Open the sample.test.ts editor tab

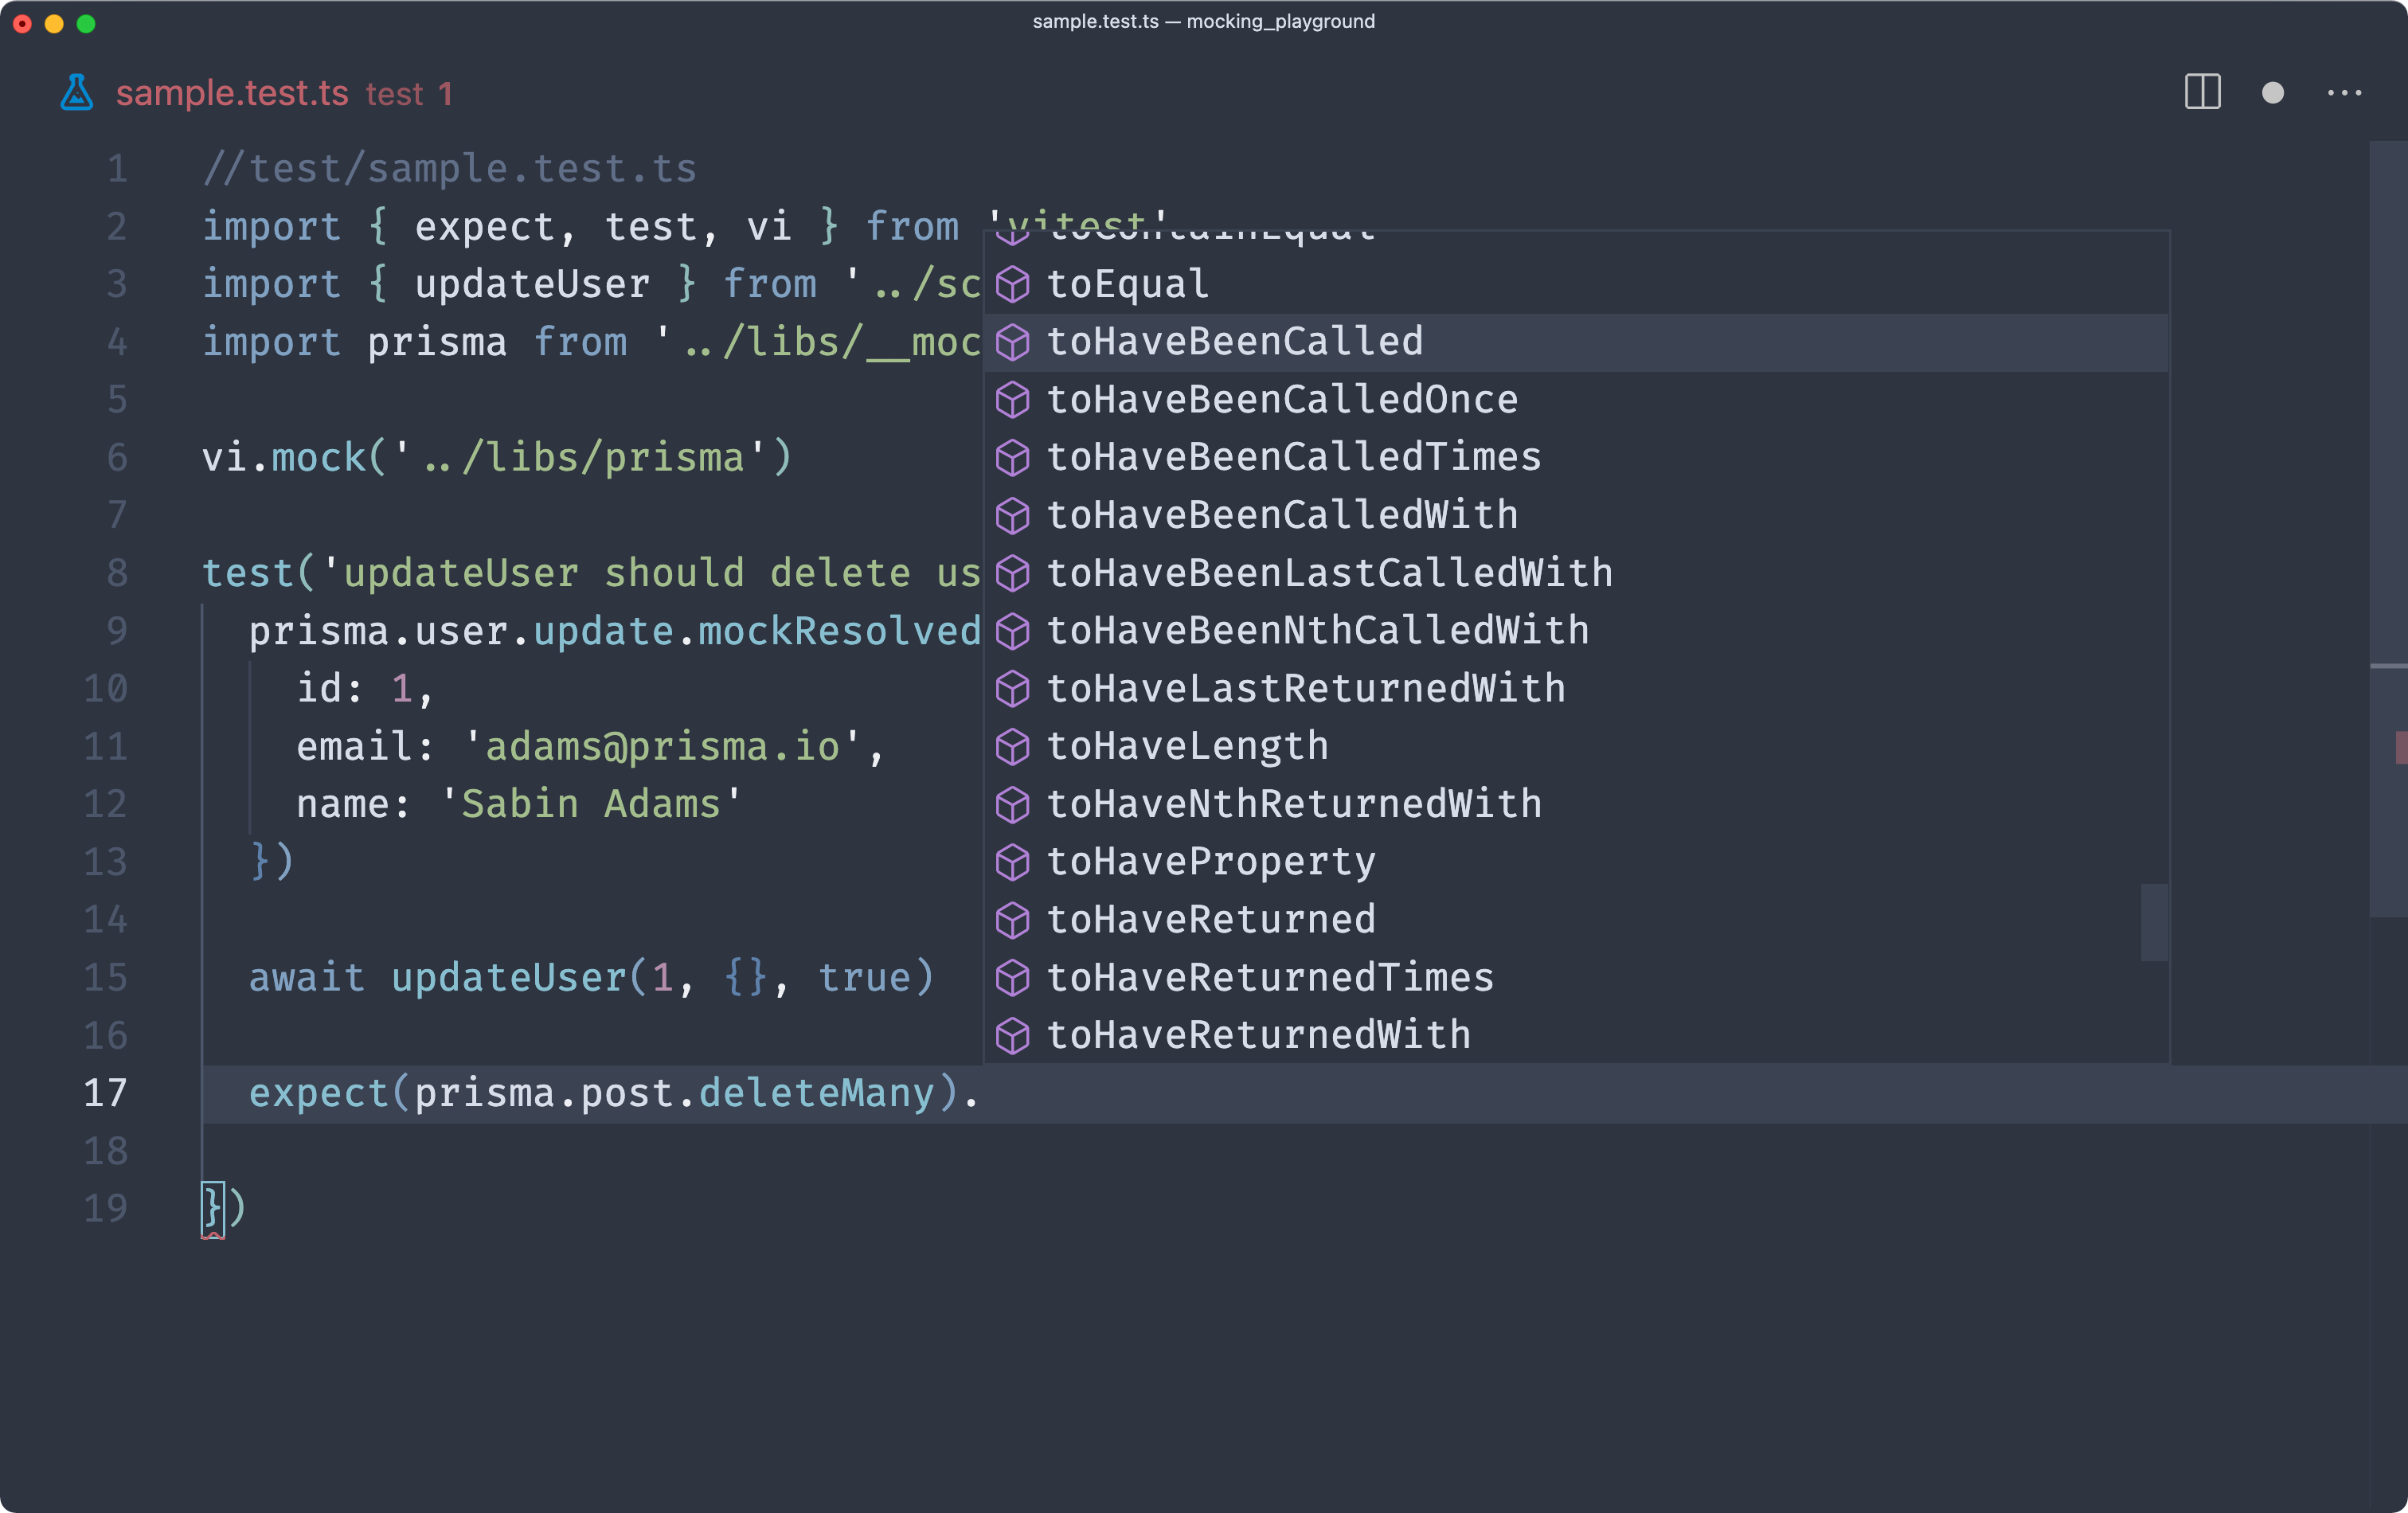[x=232, y=93]
